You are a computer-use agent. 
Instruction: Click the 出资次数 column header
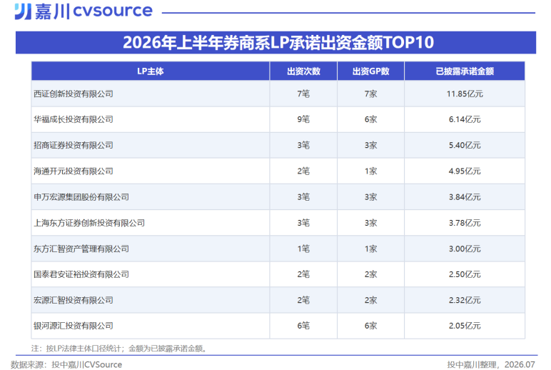[303, 71]
